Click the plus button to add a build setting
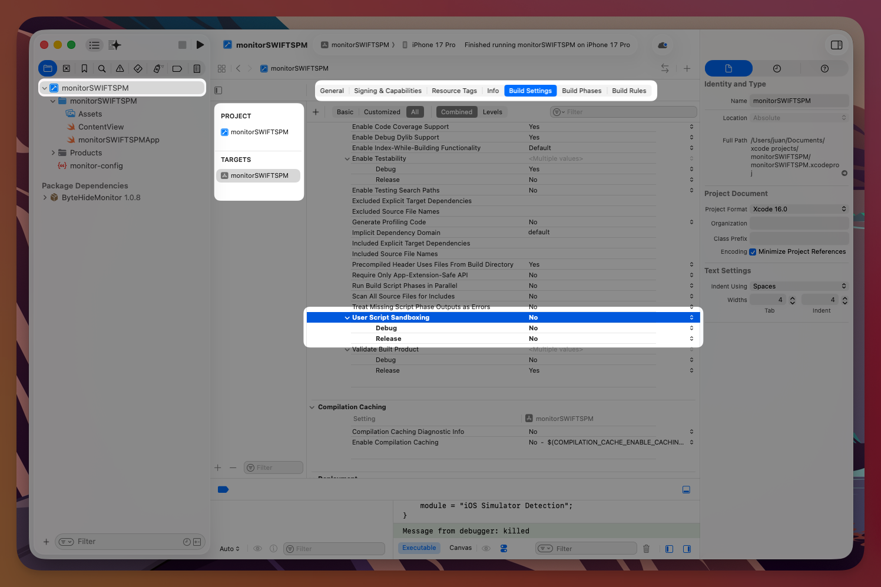881x587 pixels. (x=316, y=111)
